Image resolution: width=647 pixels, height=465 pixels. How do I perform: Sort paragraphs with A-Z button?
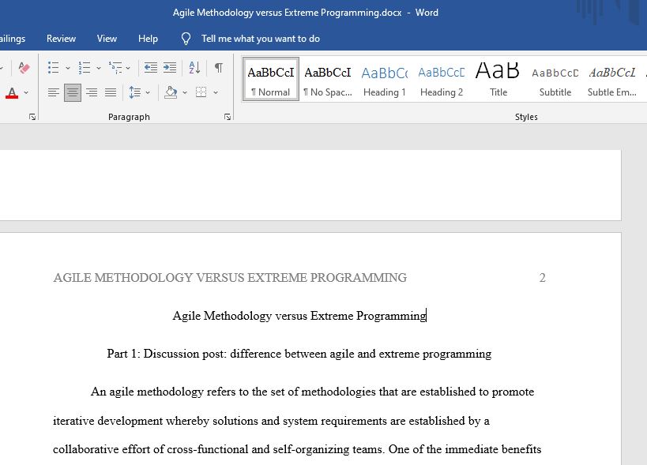coord(194,68)
